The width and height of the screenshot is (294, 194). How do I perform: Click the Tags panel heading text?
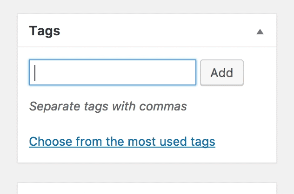(45, 31)
